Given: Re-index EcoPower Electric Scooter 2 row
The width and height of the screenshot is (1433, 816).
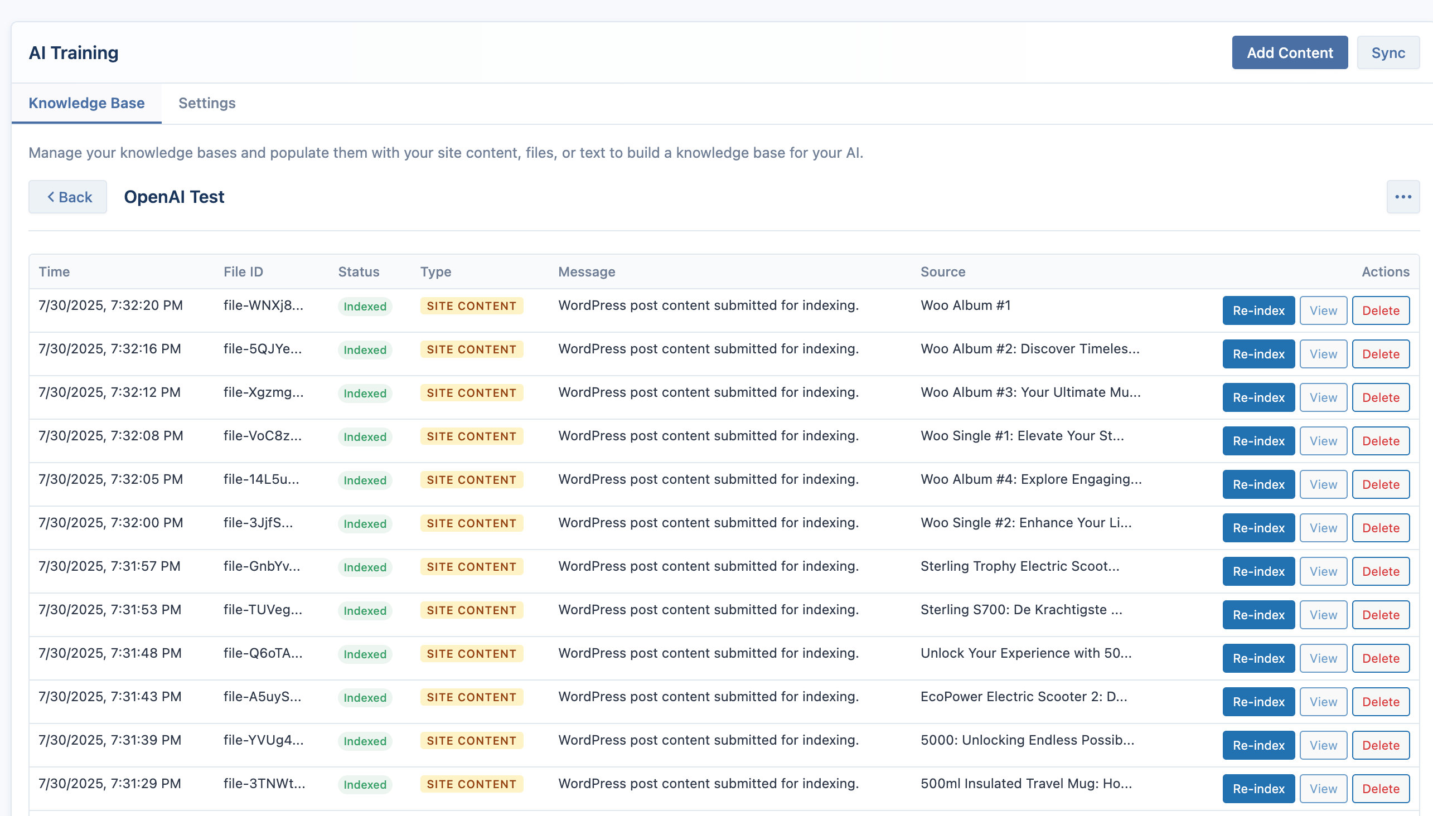Looking at the screenshot, I should 1258,702.
